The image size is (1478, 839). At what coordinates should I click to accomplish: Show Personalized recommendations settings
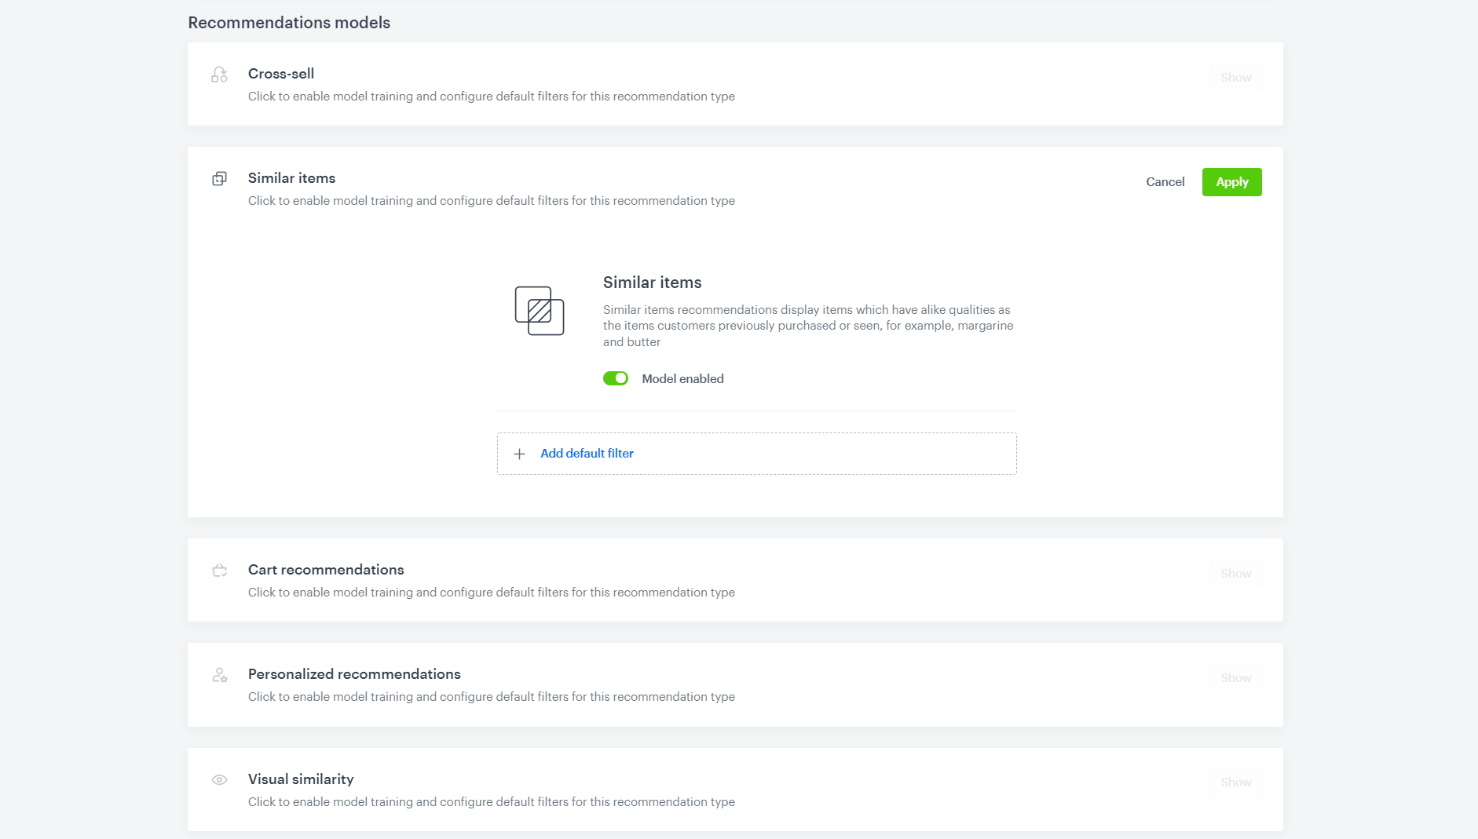(x=1235, y=677)
